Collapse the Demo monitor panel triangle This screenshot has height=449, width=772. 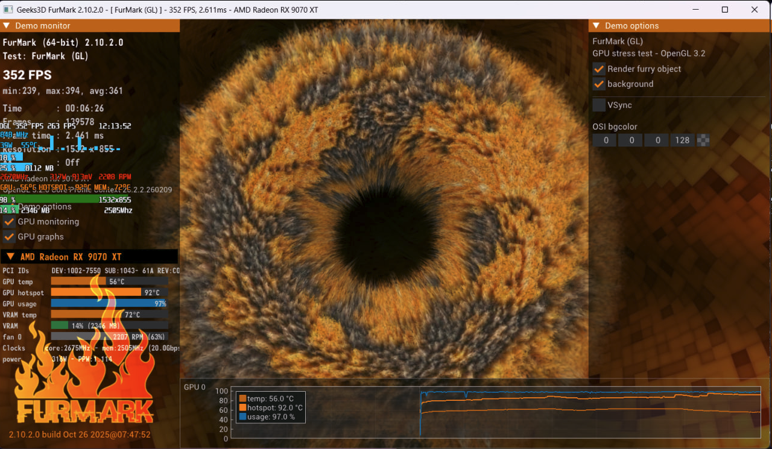tap(7, 26)
